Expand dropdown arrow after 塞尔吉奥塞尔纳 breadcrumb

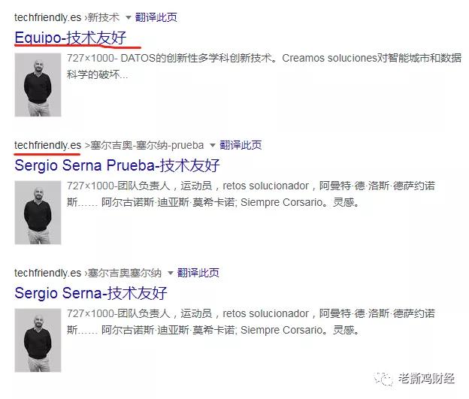click(x=170, y=273)
